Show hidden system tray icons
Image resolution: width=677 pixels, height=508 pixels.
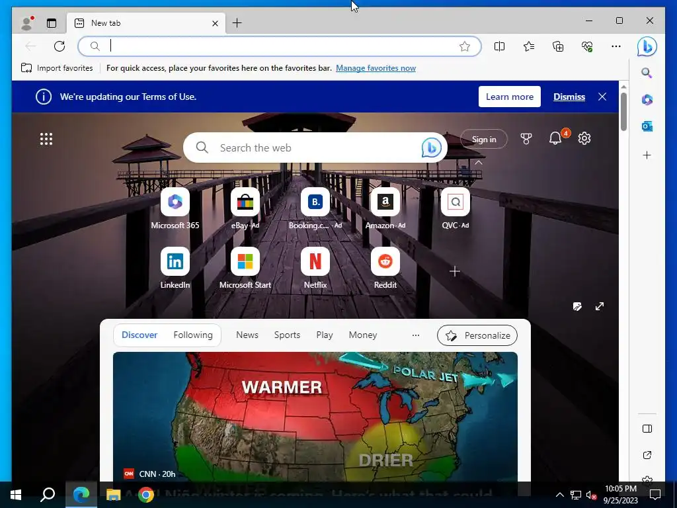coord(559,495)
